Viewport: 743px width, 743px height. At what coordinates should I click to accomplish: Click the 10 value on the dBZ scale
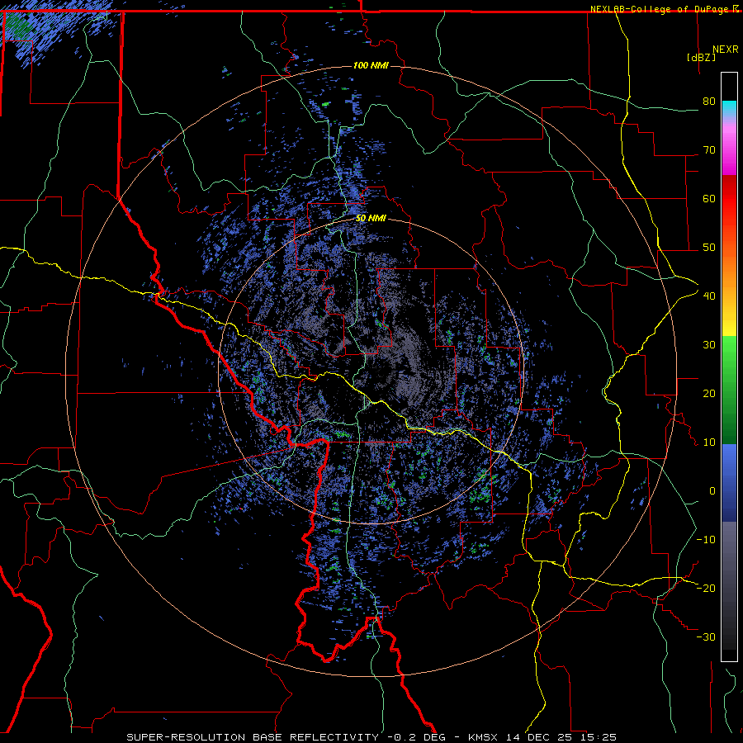tap(709, 442)
